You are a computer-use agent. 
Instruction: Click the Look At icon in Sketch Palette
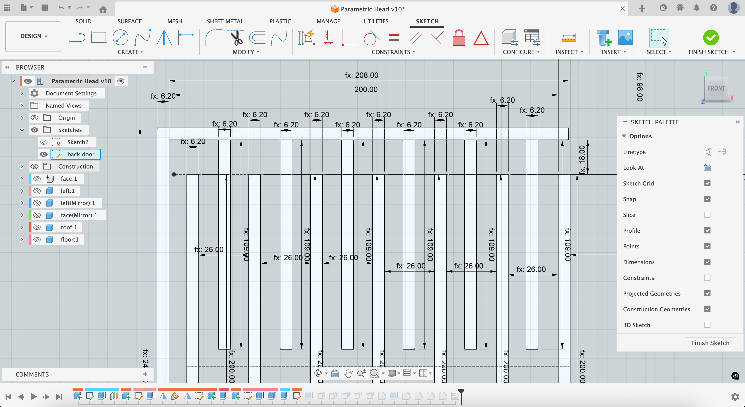pos(707,167)
